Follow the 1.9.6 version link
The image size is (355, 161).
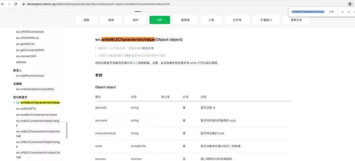128,56
